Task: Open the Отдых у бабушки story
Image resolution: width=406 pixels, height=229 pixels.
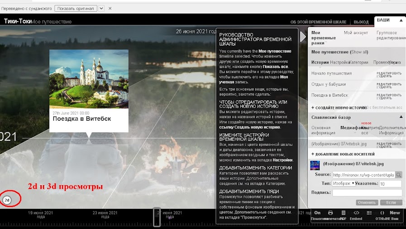Action: click(x=328, y=84)
